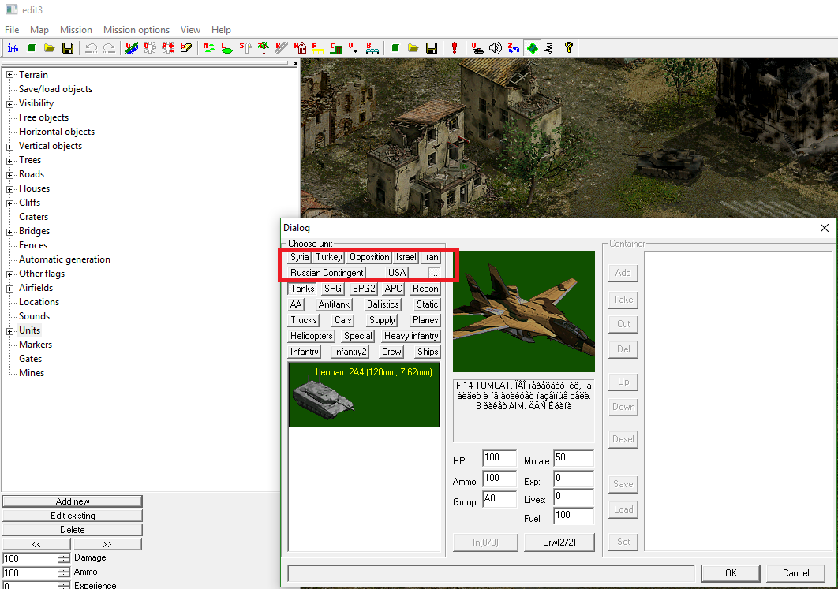Expand the Units tree node
This screenshot has width=838, height=589.
coord(10,330)
